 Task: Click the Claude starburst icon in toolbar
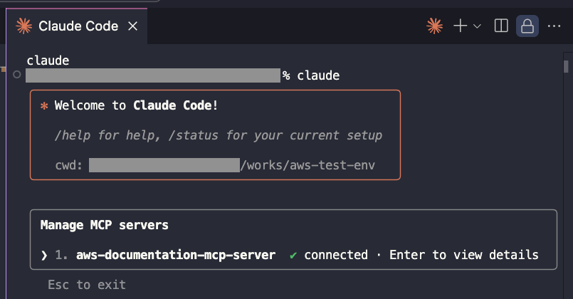pos(434,26)
